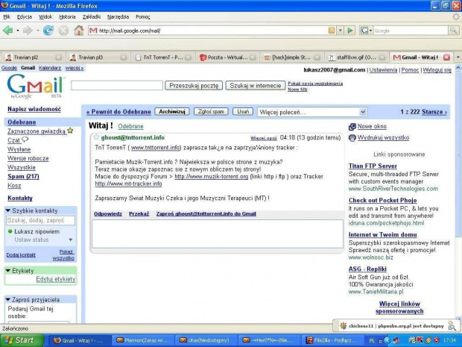Open the tab list dropdown arrow
Screen dimensions: 462x347
[x=458, y=57]
